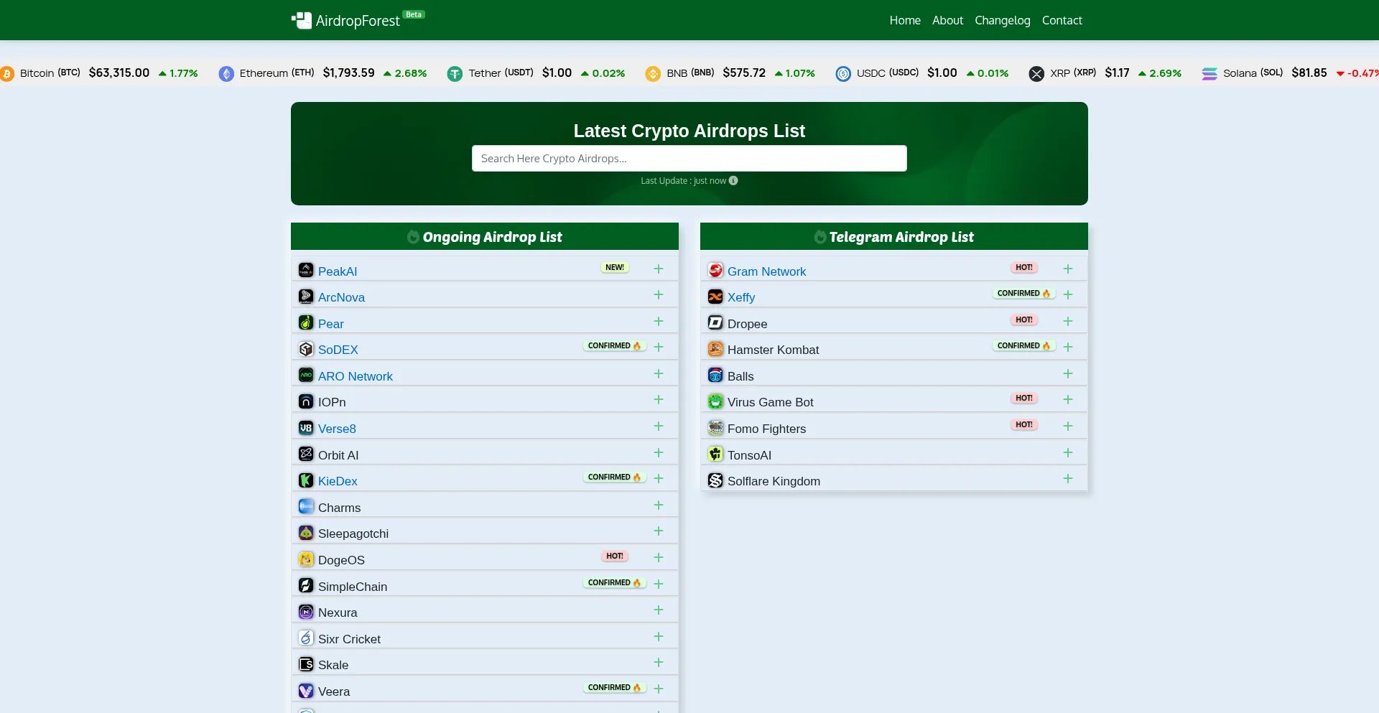This screenshot has height=713, width=1379.
Task: Click the Last Update info icon
Action: click(x=733, y=180)
